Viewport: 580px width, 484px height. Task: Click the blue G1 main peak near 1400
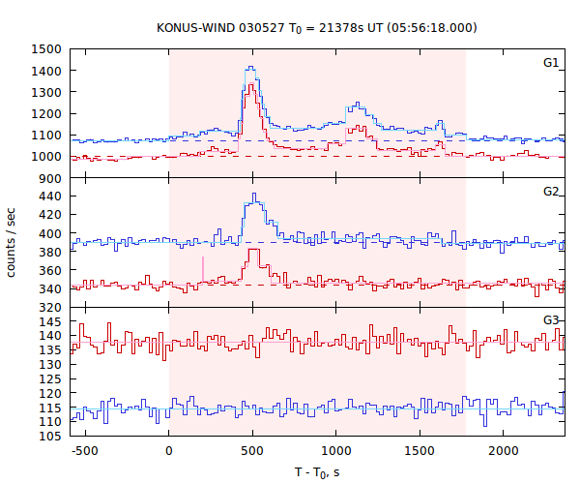(250, 68)
